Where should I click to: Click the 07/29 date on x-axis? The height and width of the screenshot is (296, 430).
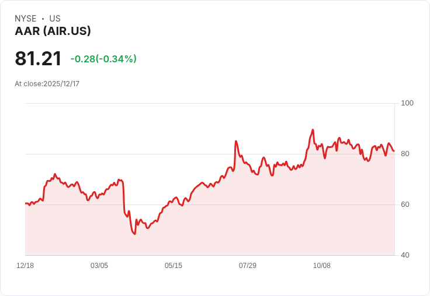pyautogui.click(x=248, y=266)
